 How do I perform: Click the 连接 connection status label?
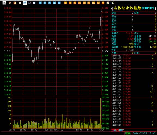pyautogui.click(x=128, y=133)
